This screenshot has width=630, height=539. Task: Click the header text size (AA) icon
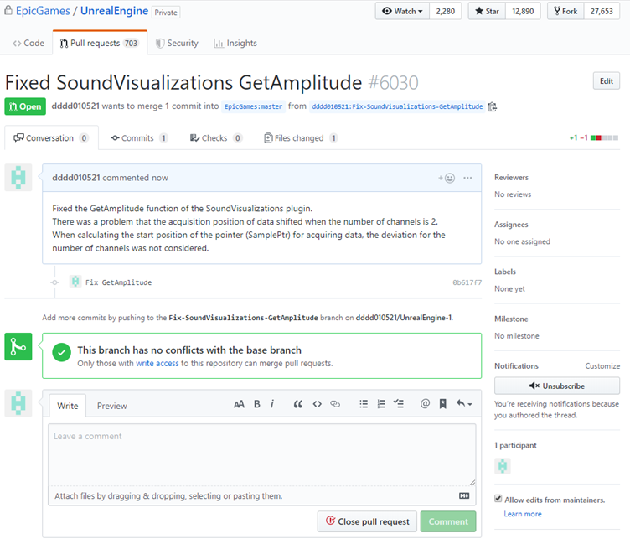coord(239,404)
